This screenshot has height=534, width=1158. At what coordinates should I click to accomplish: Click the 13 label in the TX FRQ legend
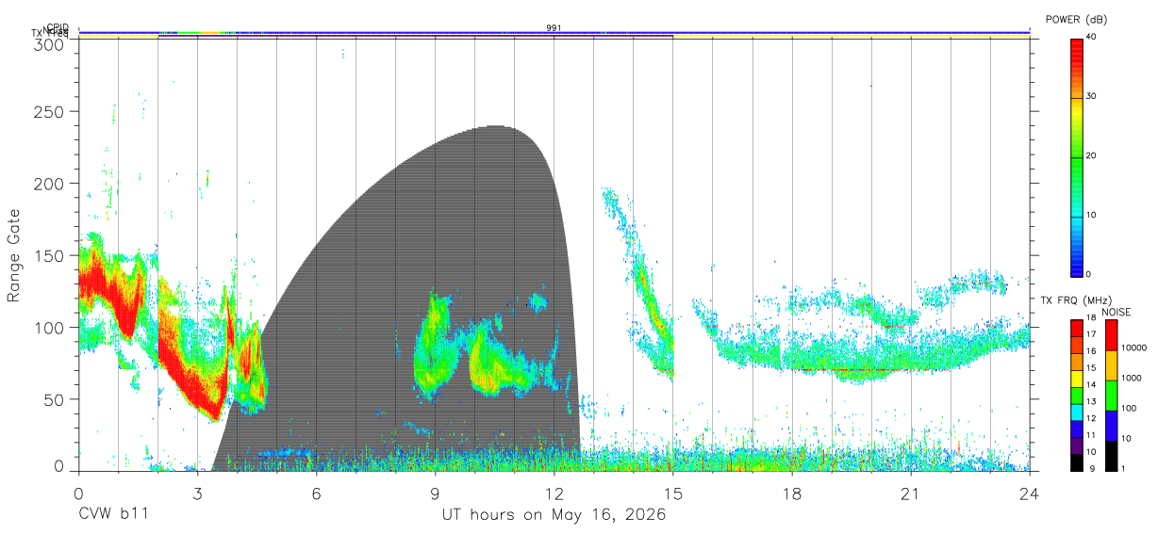(x=1090, y=401)
